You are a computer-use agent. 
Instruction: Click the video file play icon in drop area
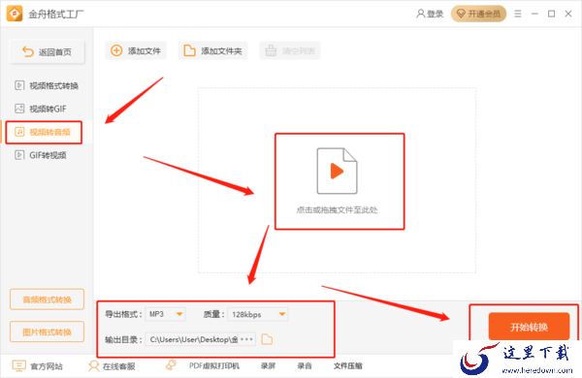click(x=337, y=171)
